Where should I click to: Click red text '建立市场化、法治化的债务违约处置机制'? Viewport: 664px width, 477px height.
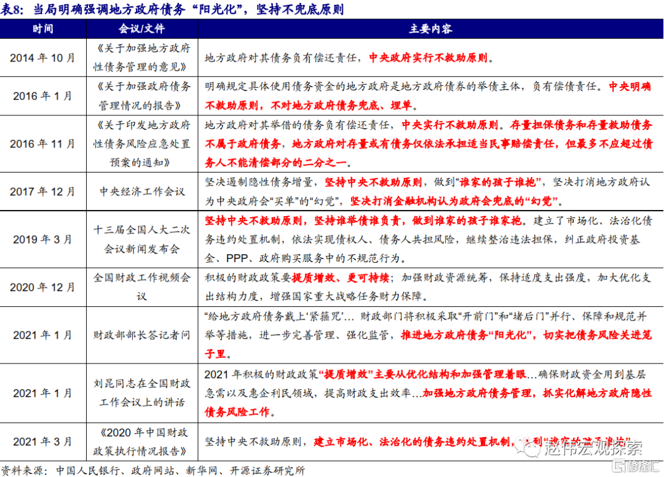click(x=411, y=442)
